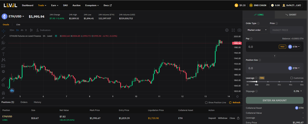Open DAO in the top navigation
Screen dimensions: 308x124
[65, 5]
